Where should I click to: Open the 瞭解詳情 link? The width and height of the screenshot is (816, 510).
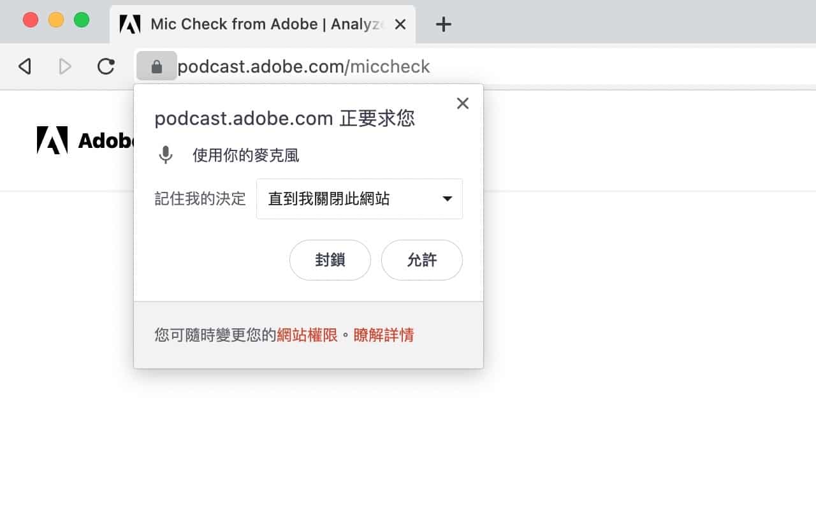click(384, 335)
